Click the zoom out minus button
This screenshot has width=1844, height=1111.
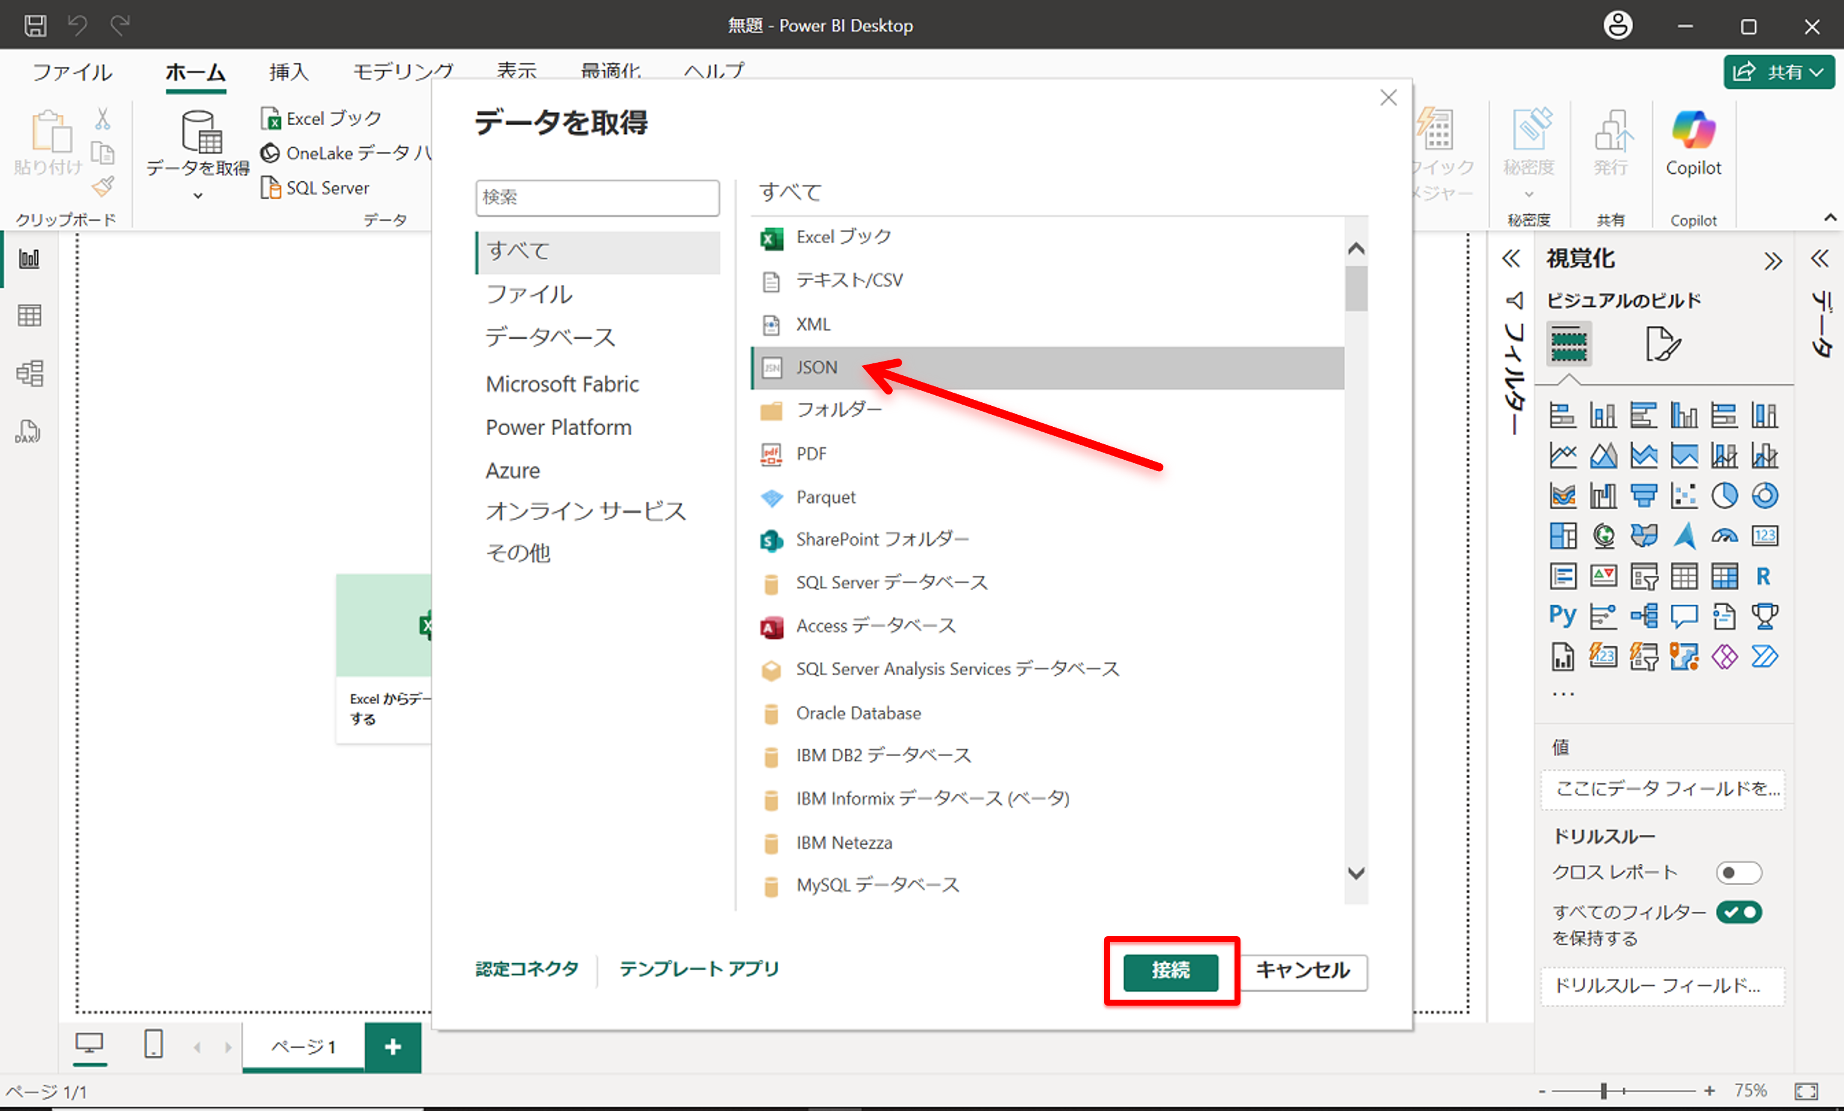pos(1542,1092)
